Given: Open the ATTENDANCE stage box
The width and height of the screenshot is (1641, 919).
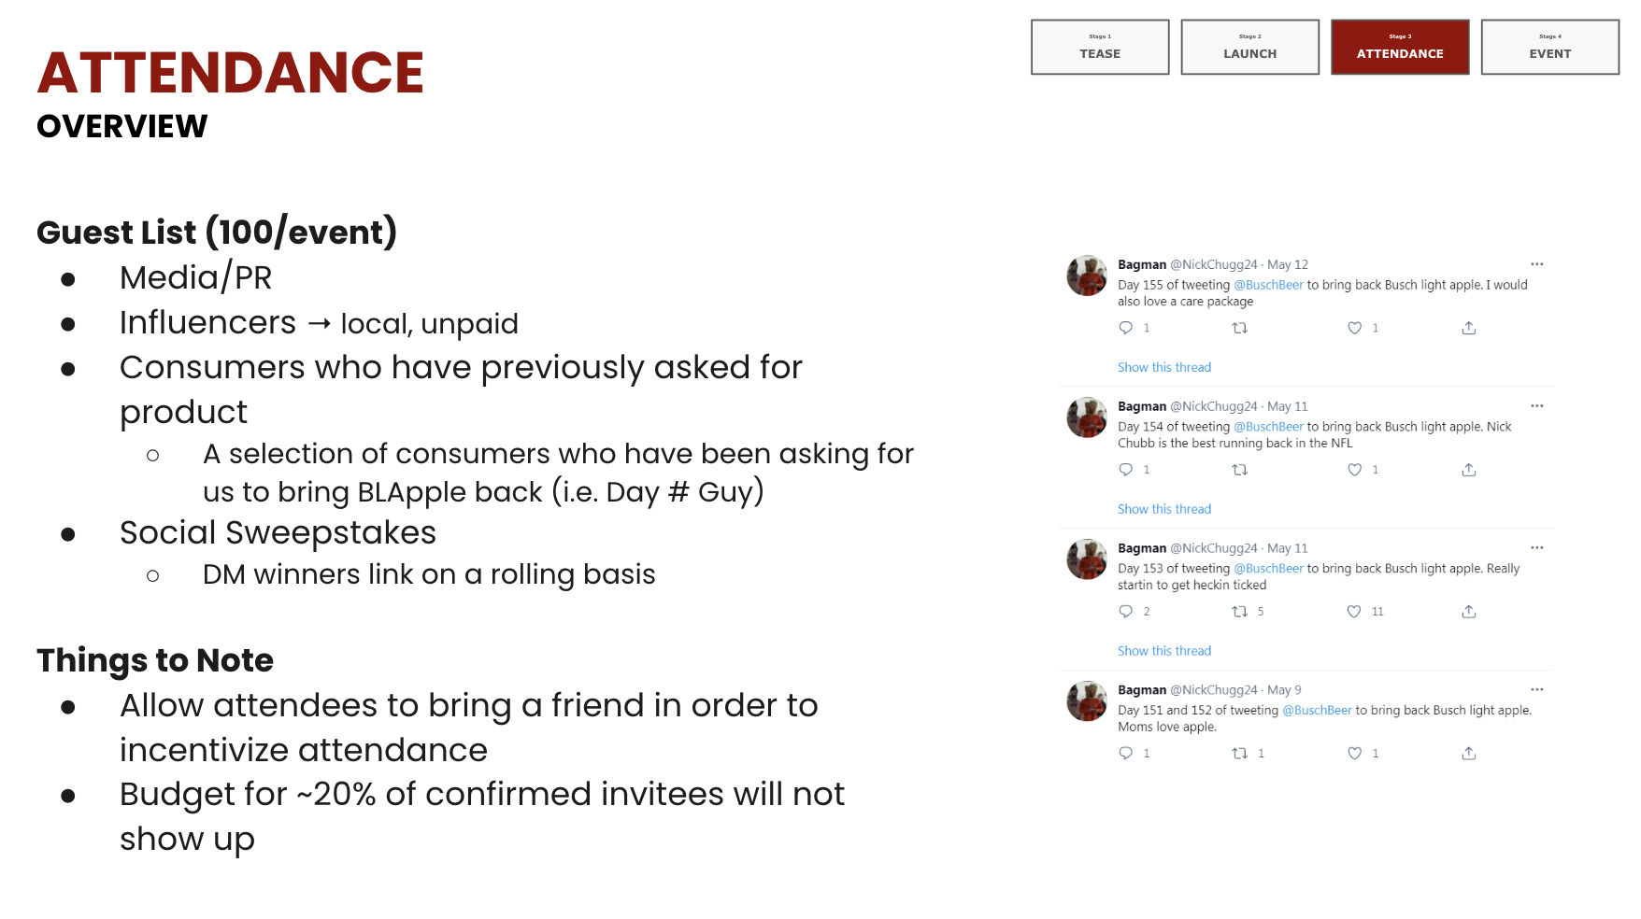Looking at the screenshot, I should (1400, 47).
